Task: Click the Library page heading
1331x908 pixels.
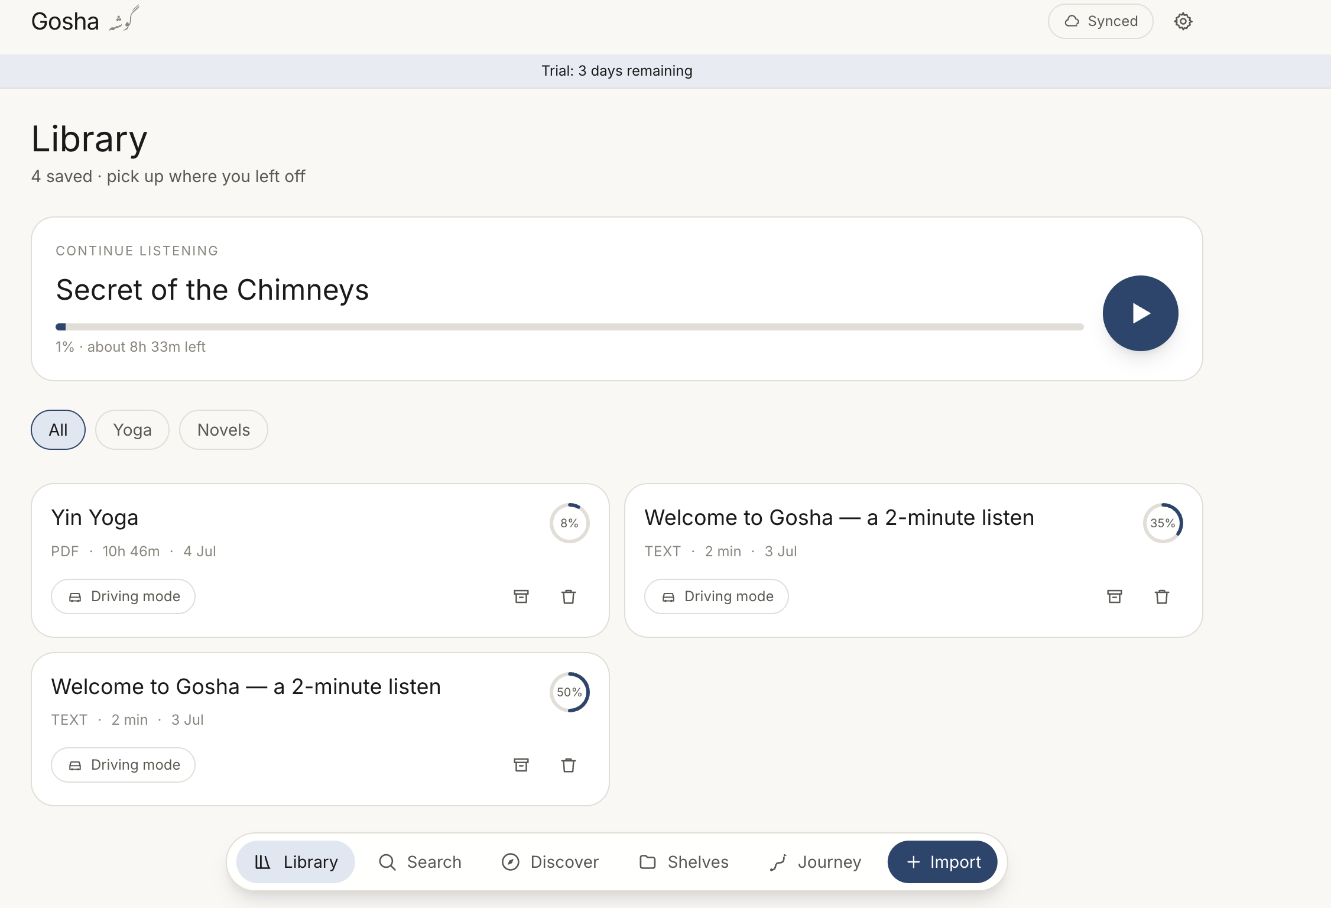Action: coord(89,140)
